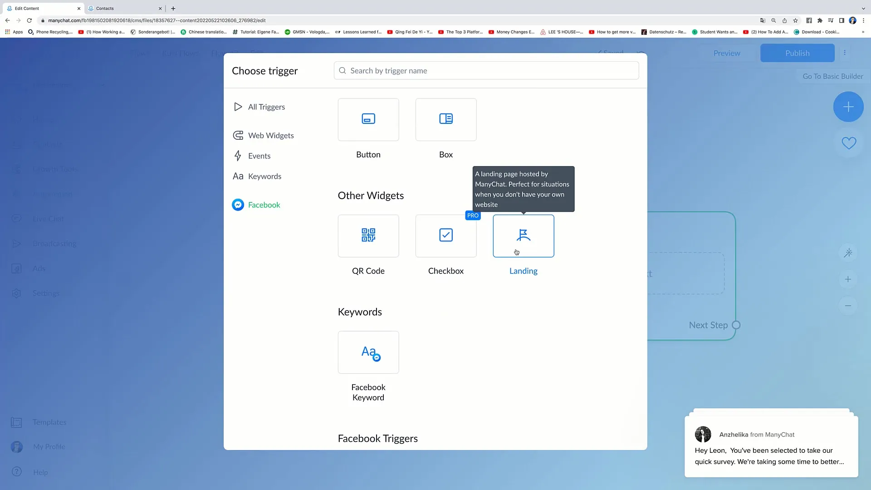Screen dimensions: 871x490
Task: Click the Facebook category icon
Action: [x=238, y=205]
